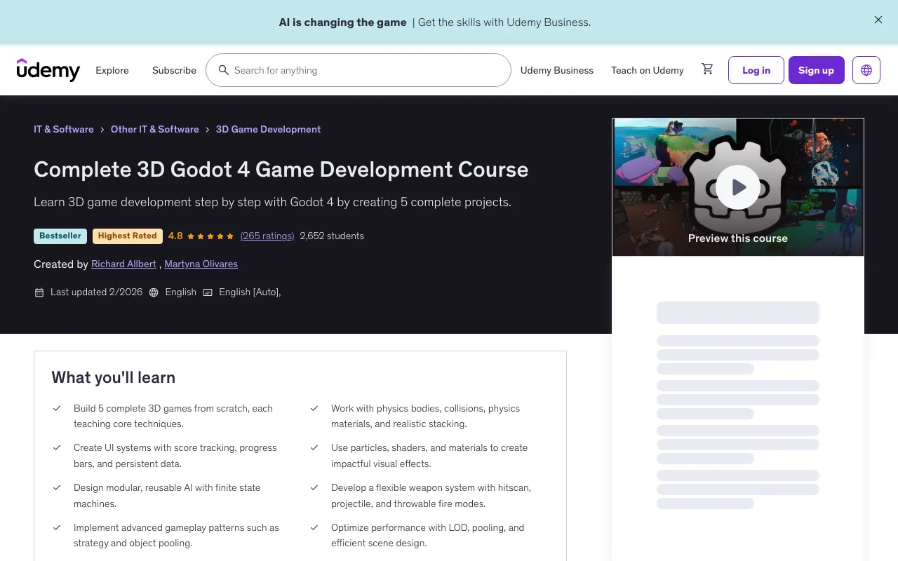Select the Subscribe menu item
Image resolution: width=898 pixels, height=561 pixels.
pyautogui.click(x=174, y=70)
